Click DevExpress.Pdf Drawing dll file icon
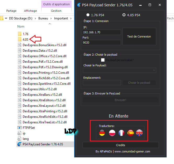 click(x=20, y=67)
